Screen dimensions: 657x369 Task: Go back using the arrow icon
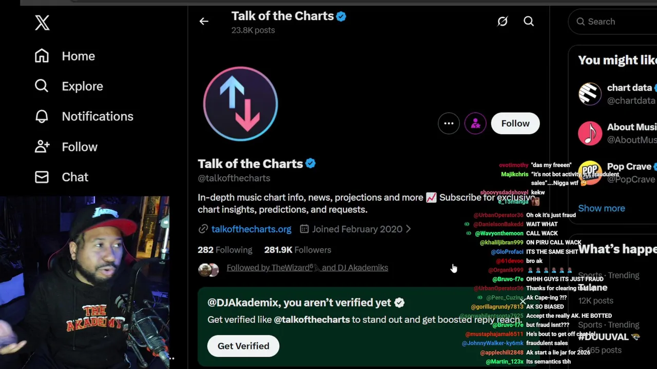[204, 22]
